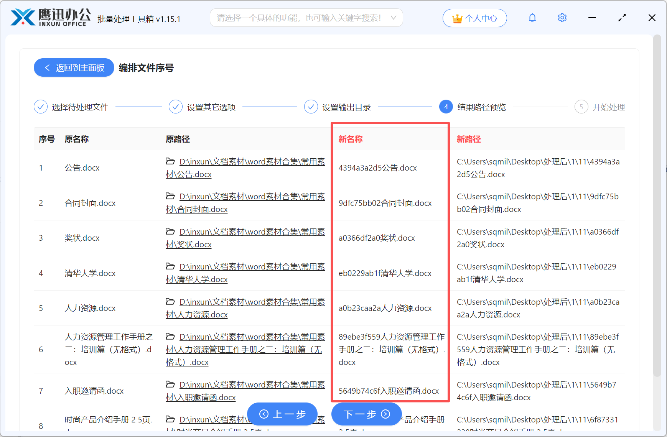Click the folder icon beside 人力资源.docx path
This screenshot has height=437, width=667.
tap(170, 302)
